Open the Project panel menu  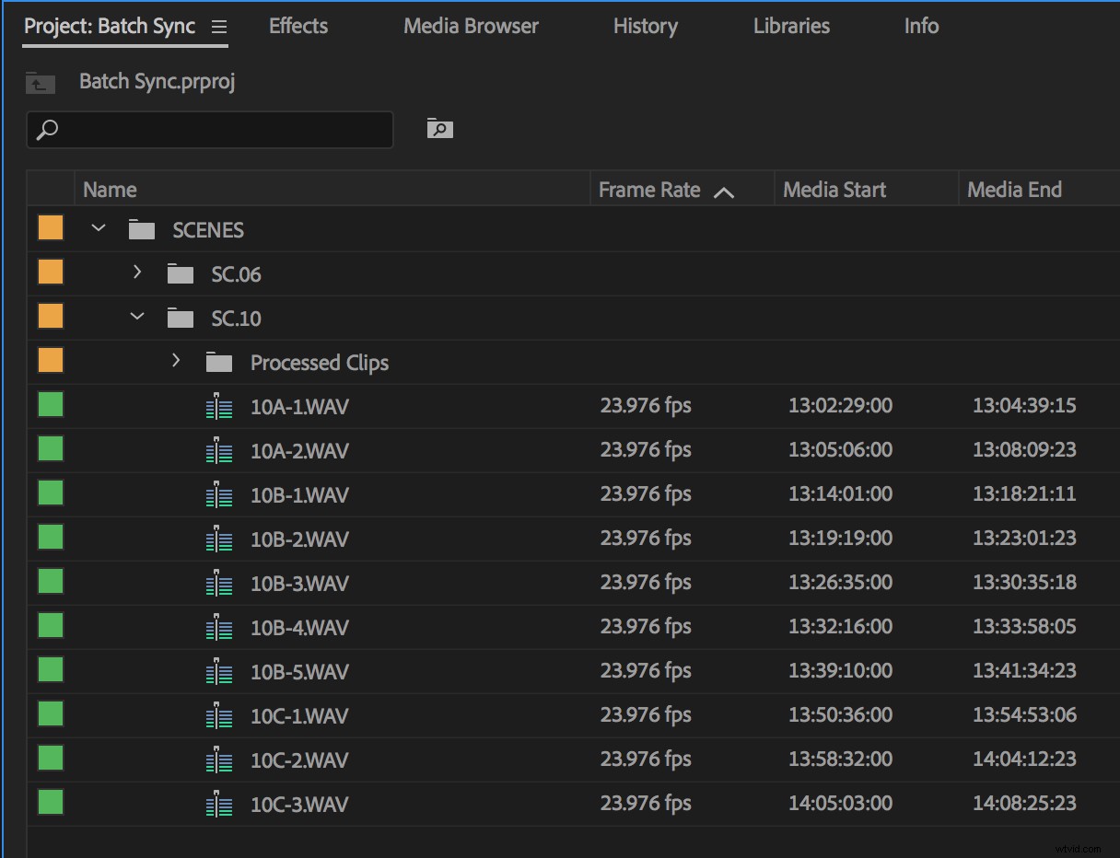click(x=218, y=27)
